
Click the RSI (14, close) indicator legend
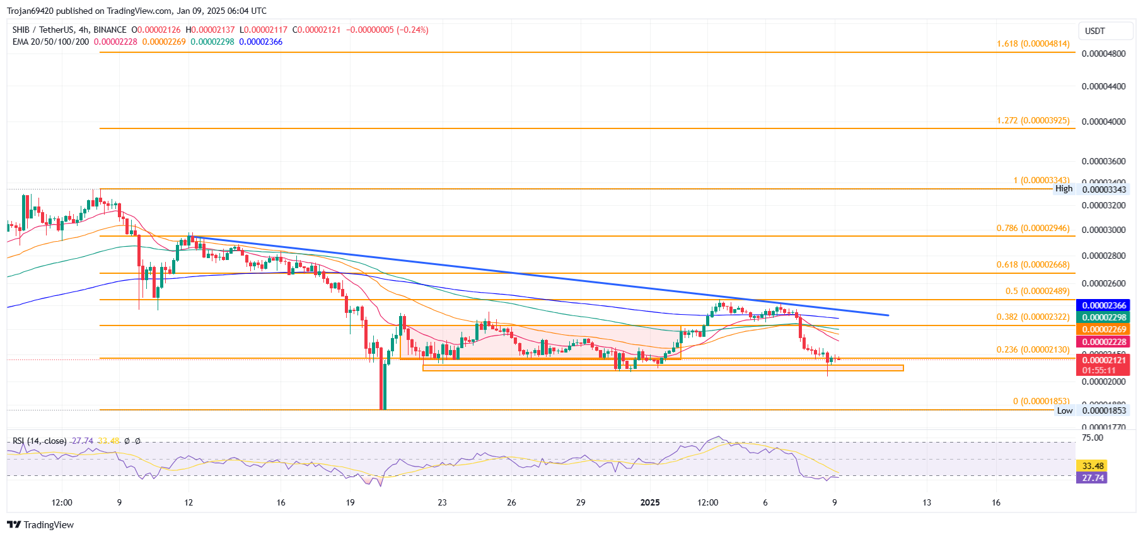40,441
